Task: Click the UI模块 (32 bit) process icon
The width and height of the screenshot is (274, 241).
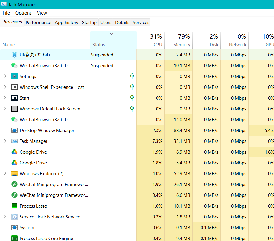Action: [x=14, y=55]
